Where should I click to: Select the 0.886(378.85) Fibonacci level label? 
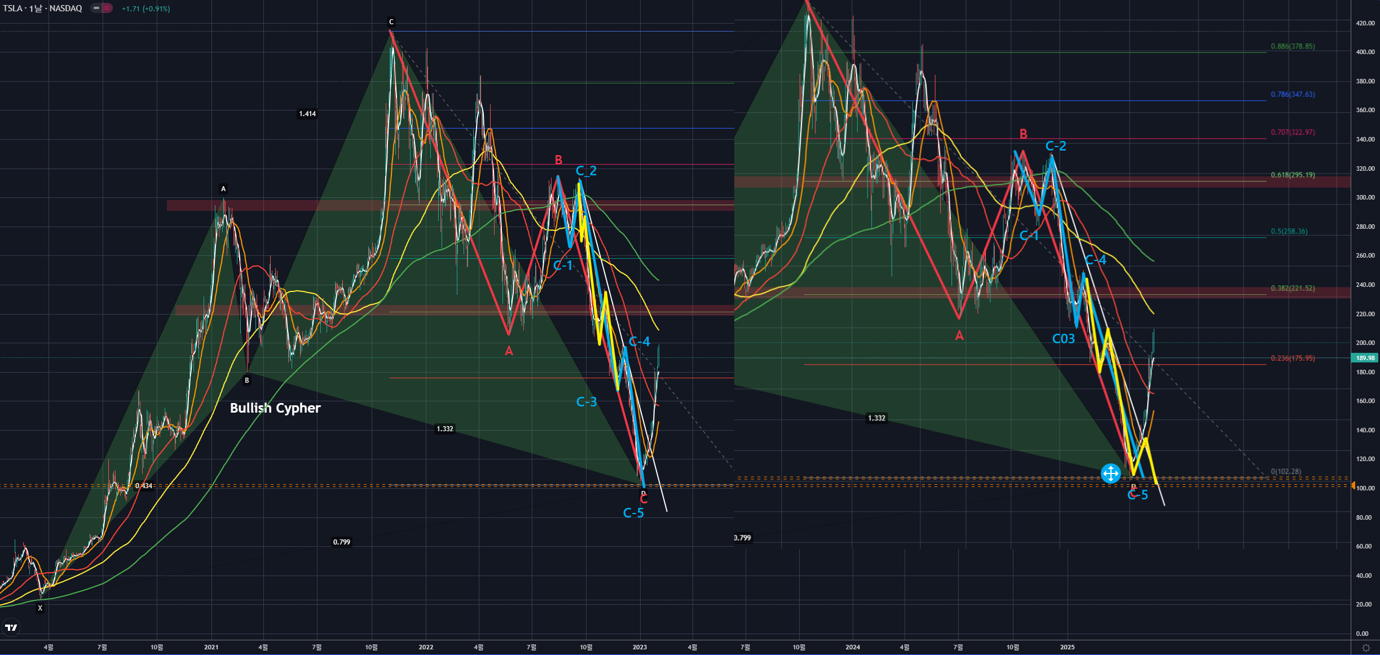(1293, 46)
